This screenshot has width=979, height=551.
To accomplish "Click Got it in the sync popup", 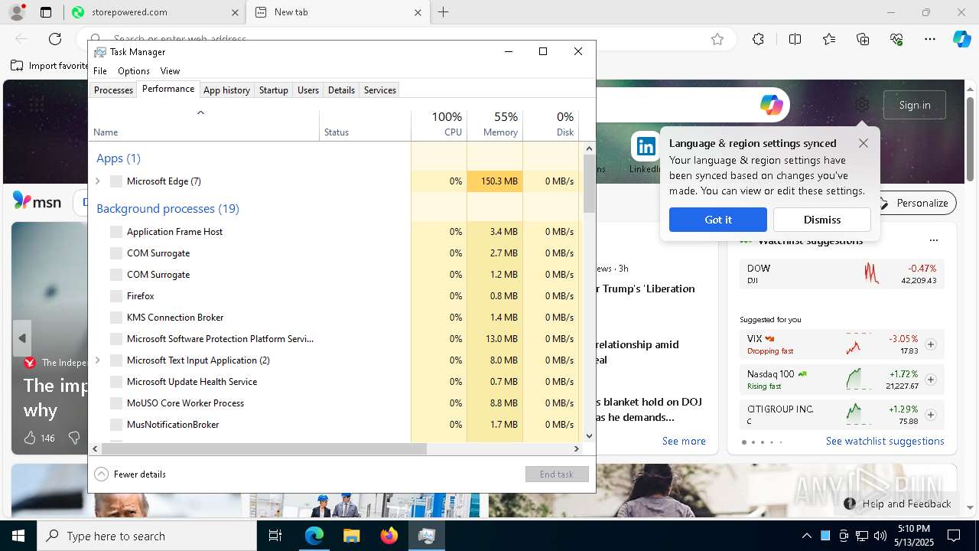I will coord(718,220).
